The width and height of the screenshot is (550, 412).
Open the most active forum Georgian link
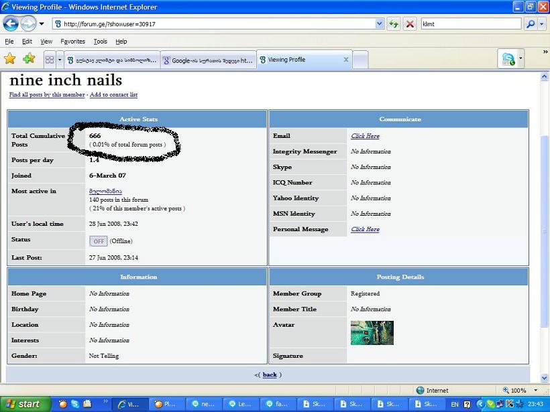105,191
